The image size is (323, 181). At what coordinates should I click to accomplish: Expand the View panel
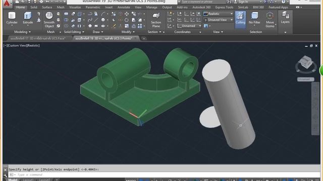coord(218,32)
